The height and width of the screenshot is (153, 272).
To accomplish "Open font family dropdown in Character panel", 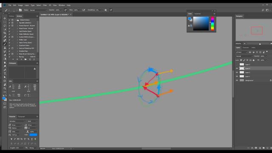I will 17,121.
